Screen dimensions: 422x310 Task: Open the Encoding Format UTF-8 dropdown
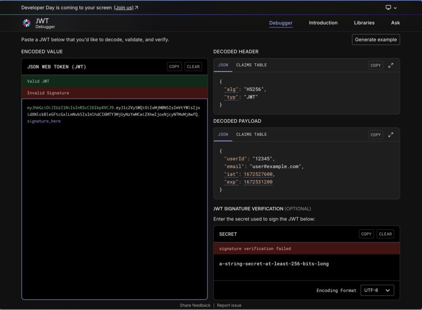click(x=377, y=290)
